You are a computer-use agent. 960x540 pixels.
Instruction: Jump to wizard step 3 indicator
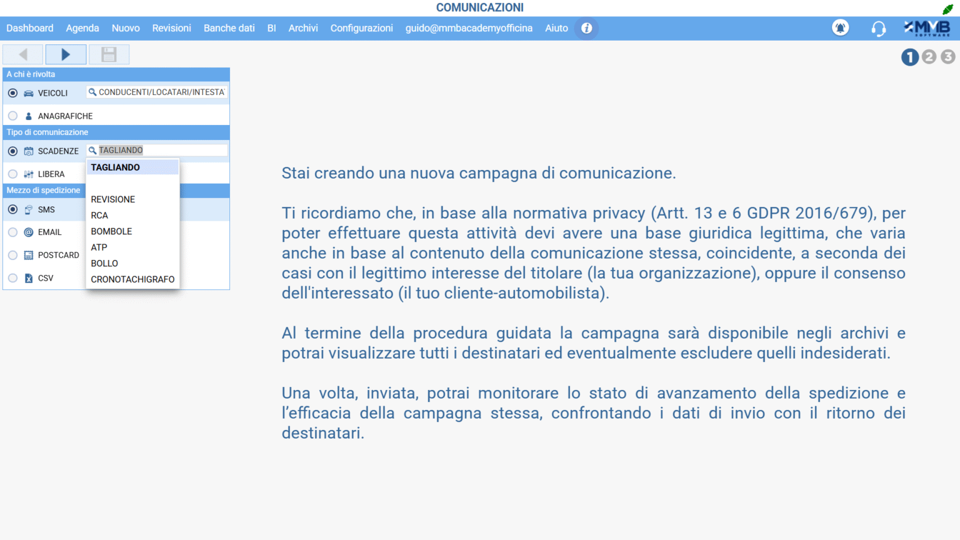[x=947, y=57]
